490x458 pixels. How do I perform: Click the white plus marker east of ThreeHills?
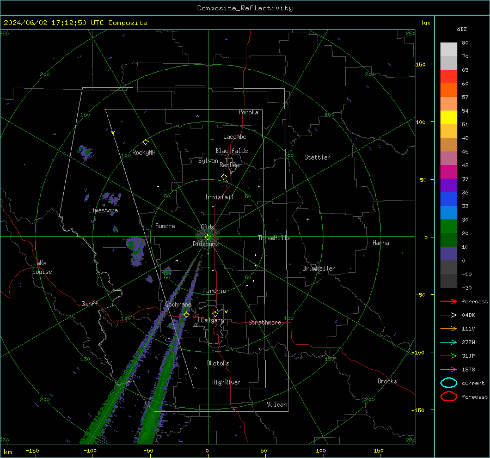coord(308,219)
